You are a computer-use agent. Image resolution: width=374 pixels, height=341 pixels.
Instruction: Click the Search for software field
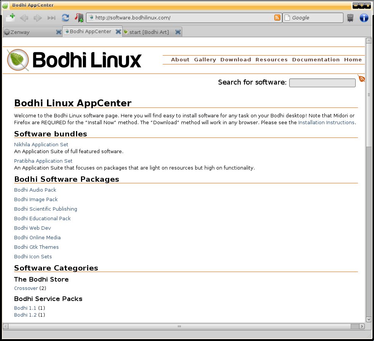pos(322,83)
